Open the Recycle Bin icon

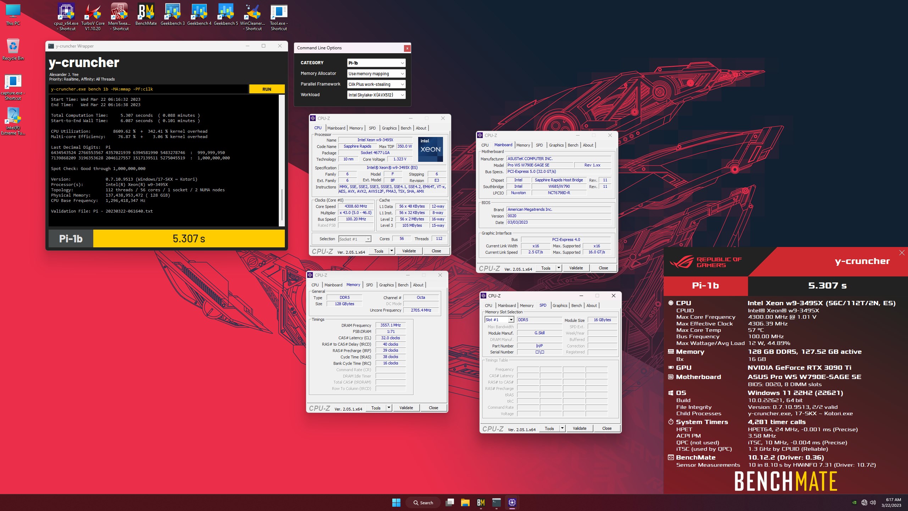pyautogui.click(x=13, y=50)
